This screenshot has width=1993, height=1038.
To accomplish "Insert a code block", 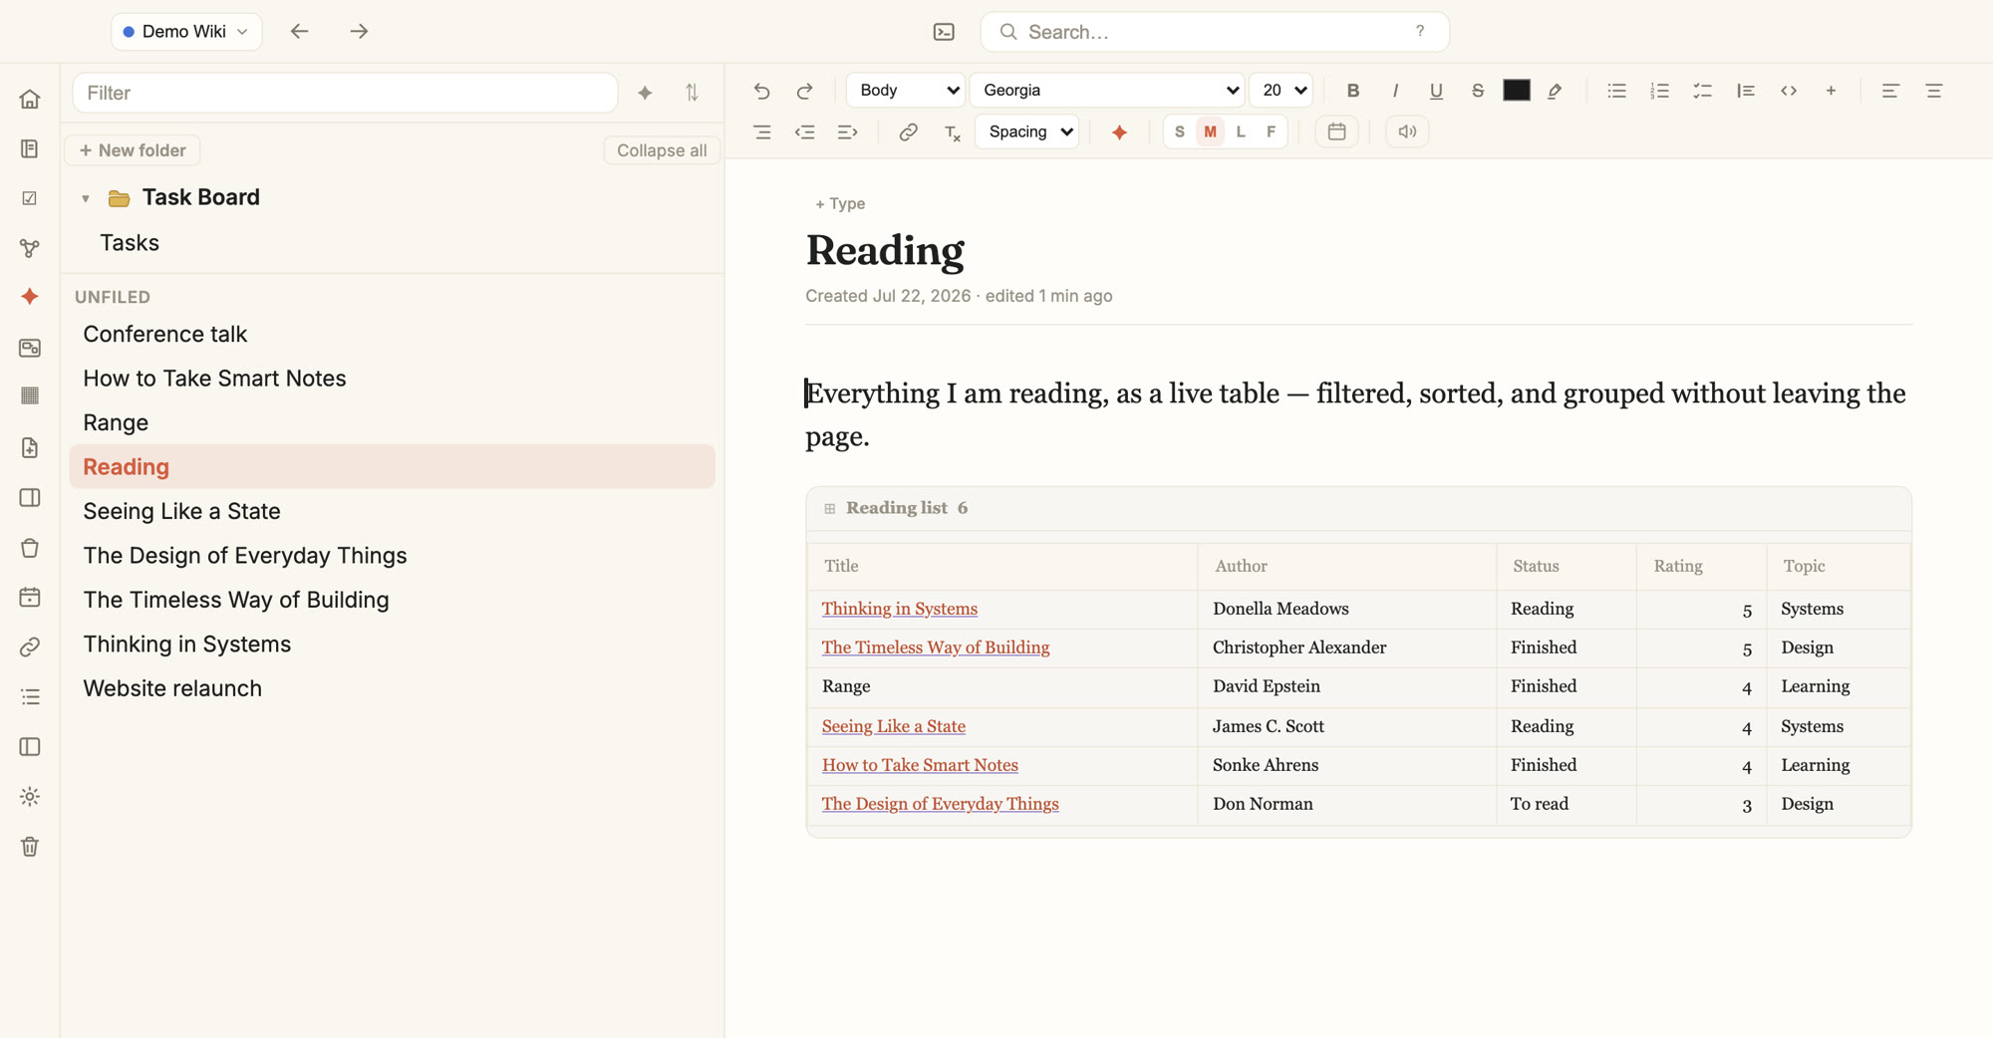I will point(1789,91).
